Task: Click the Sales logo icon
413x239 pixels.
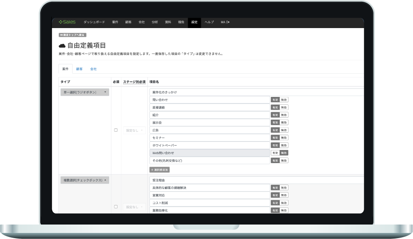Action: click(x=61, y=22)
